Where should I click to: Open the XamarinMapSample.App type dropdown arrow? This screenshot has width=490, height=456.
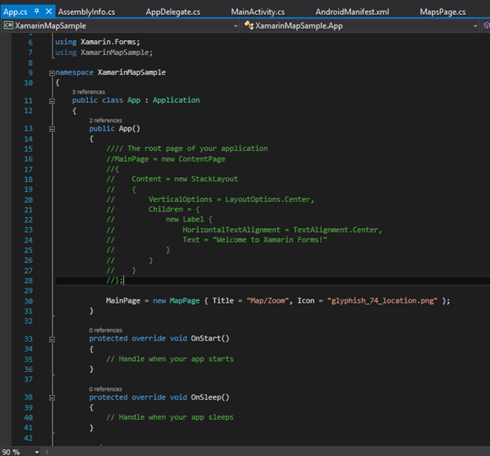474,26
